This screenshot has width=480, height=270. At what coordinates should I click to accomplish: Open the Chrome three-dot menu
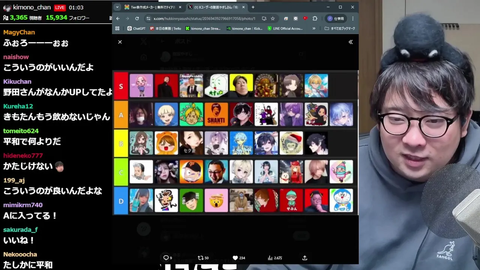352,18
